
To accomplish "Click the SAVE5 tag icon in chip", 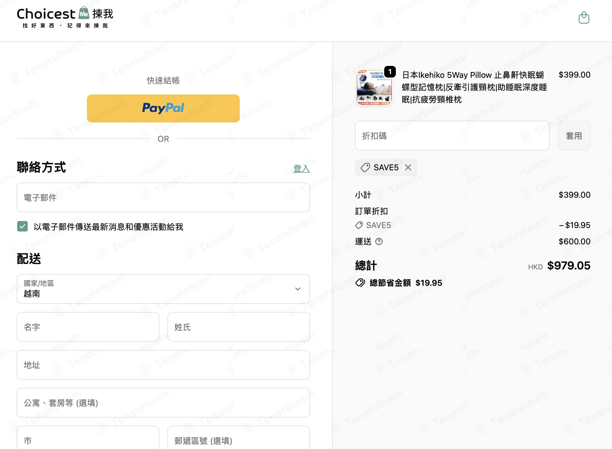I will (365, 167).
